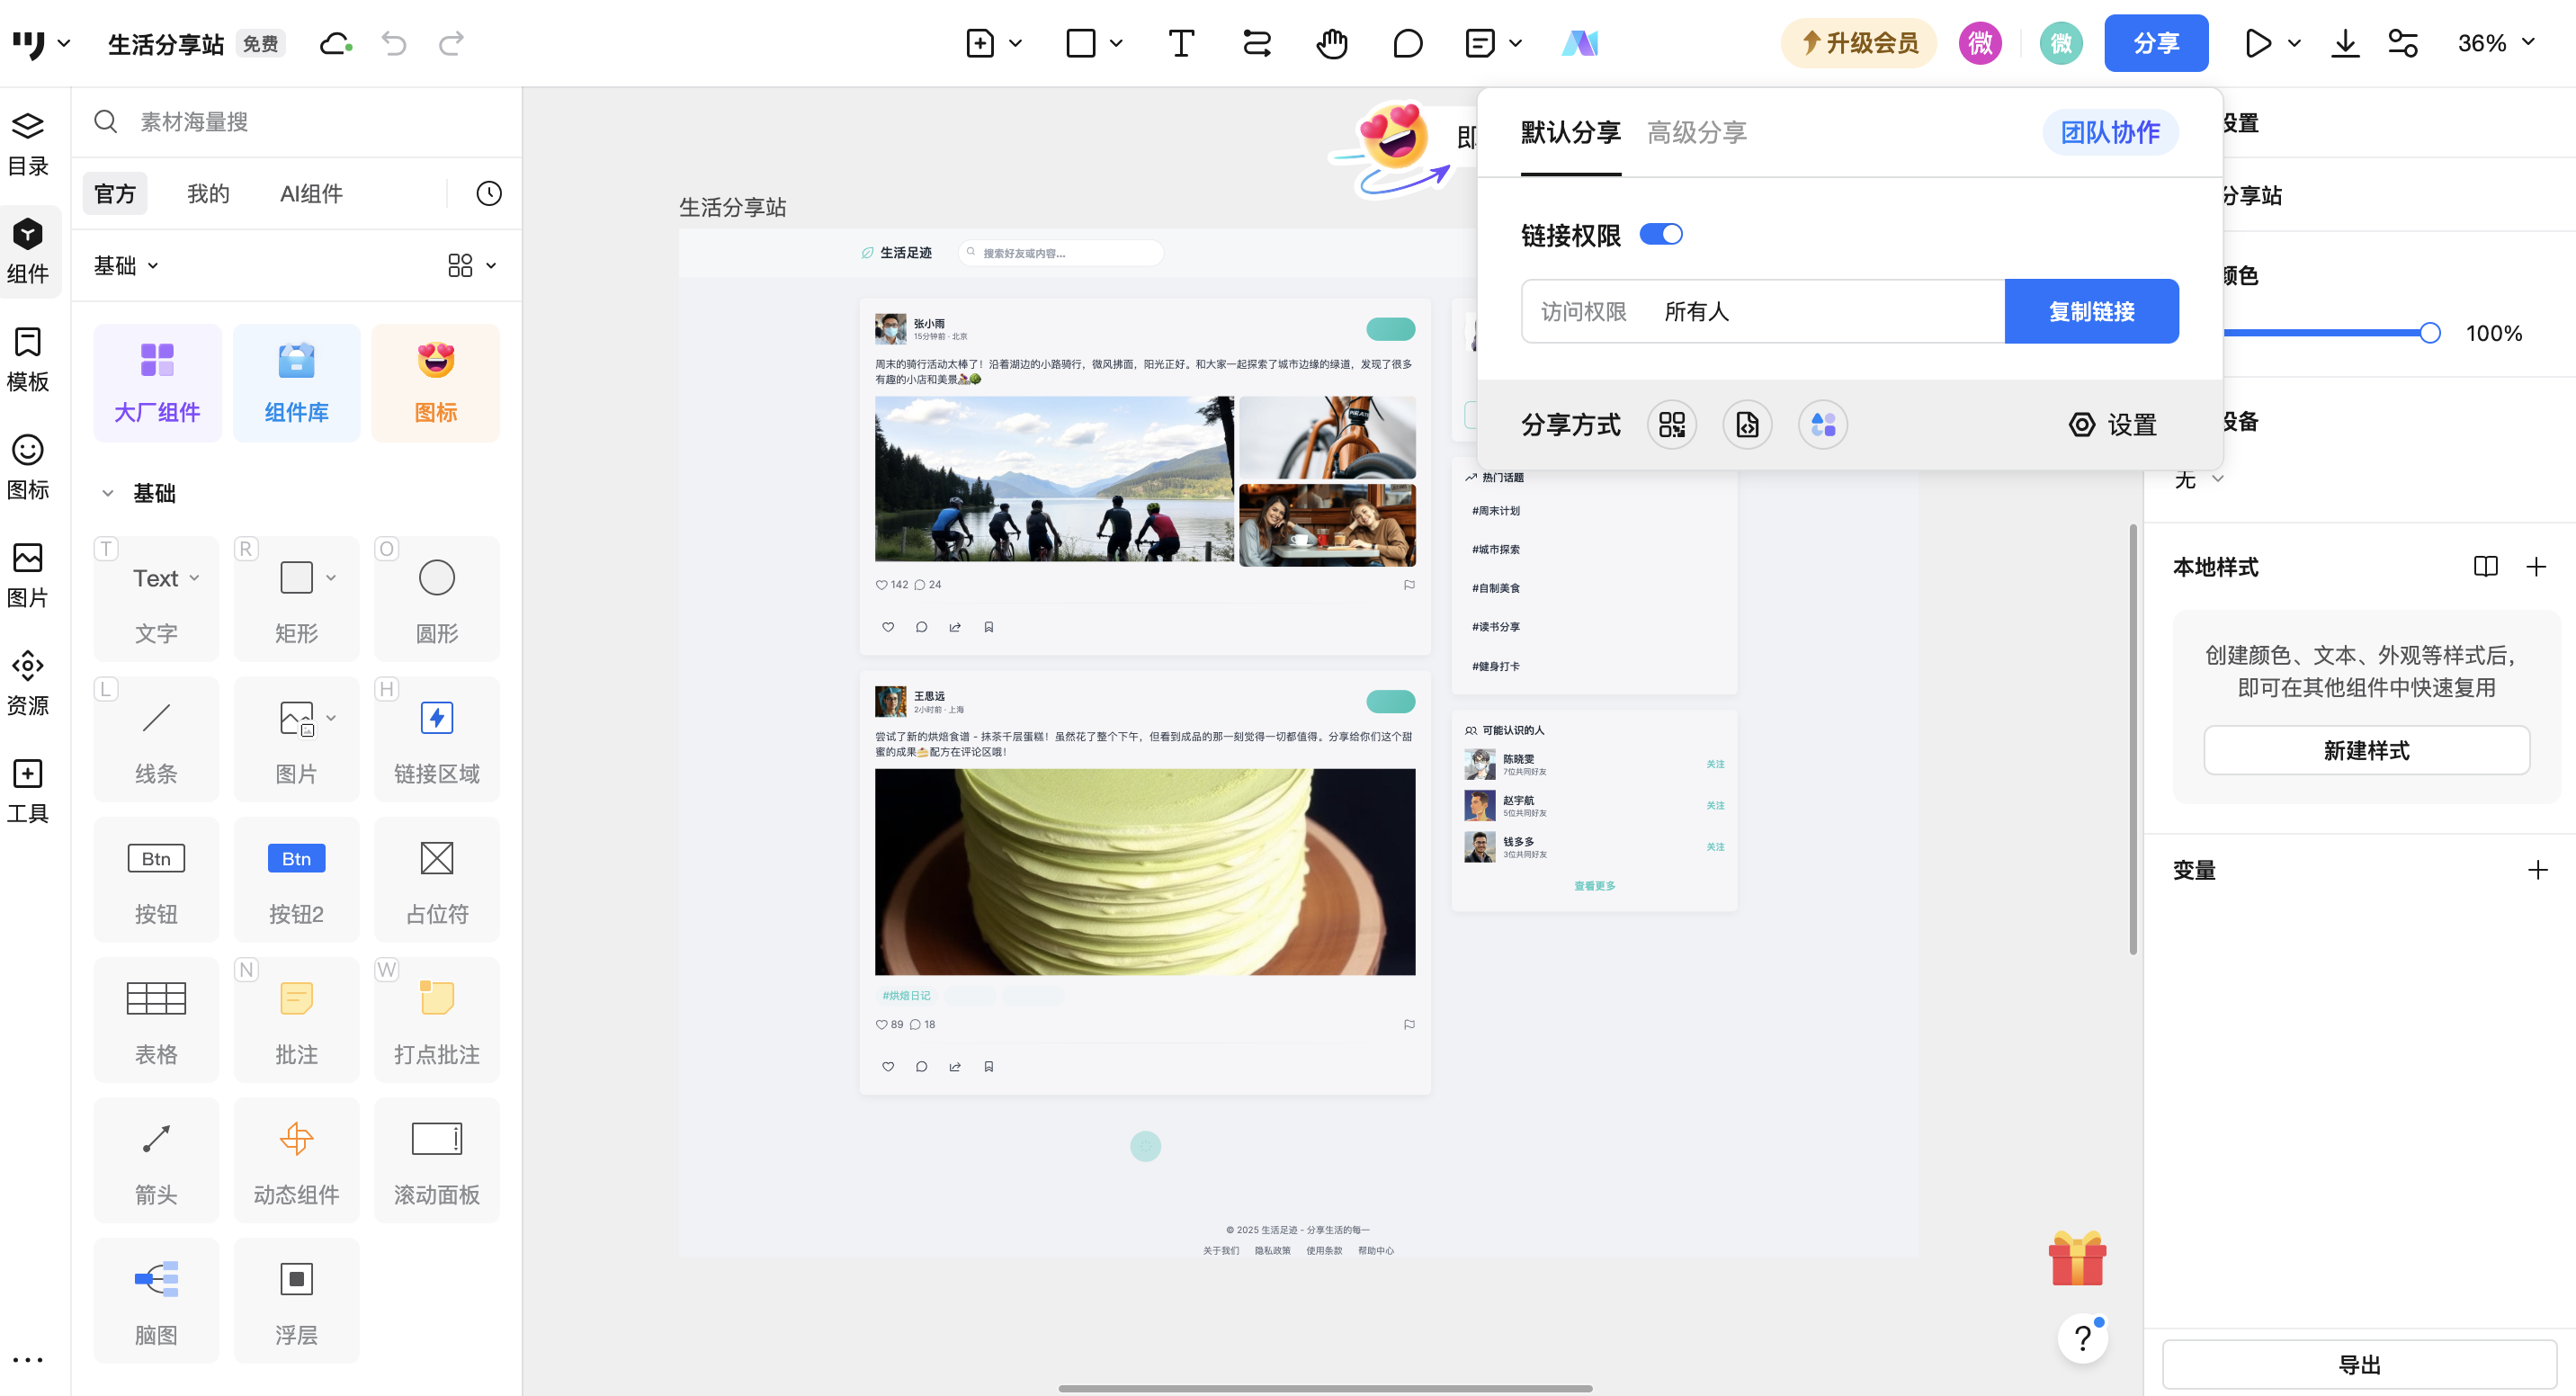The image size is (2576, 1396).
Task: Select the hand pan tool
Action: pos(1331,43)
